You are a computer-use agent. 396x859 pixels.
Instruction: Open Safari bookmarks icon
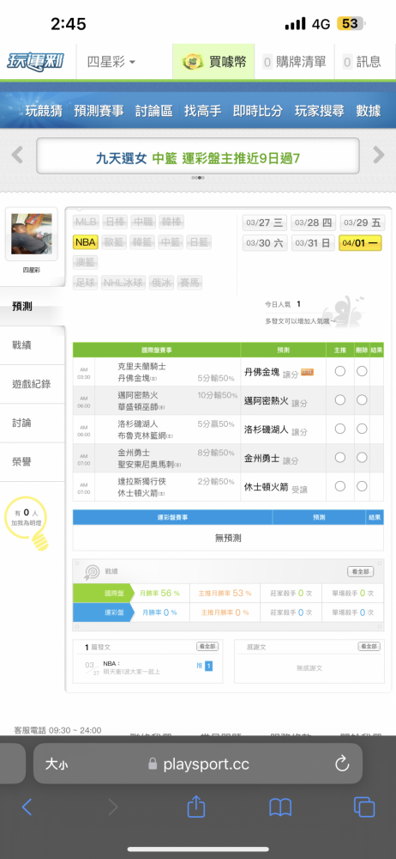280,807
